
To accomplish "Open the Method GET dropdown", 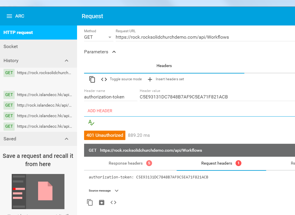I will [99, 37].
